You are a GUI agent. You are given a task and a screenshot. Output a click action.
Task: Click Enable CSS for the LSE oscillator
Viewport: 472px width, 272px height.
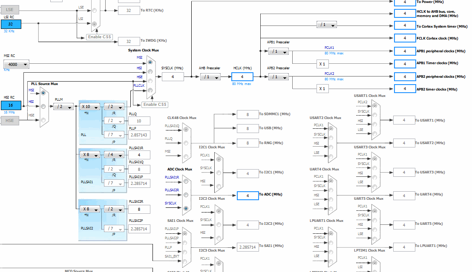[99, 37]
